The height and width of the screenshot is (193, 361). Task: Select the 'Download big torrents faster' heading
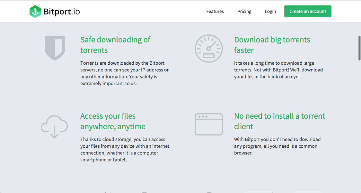[x=272, y=45]
